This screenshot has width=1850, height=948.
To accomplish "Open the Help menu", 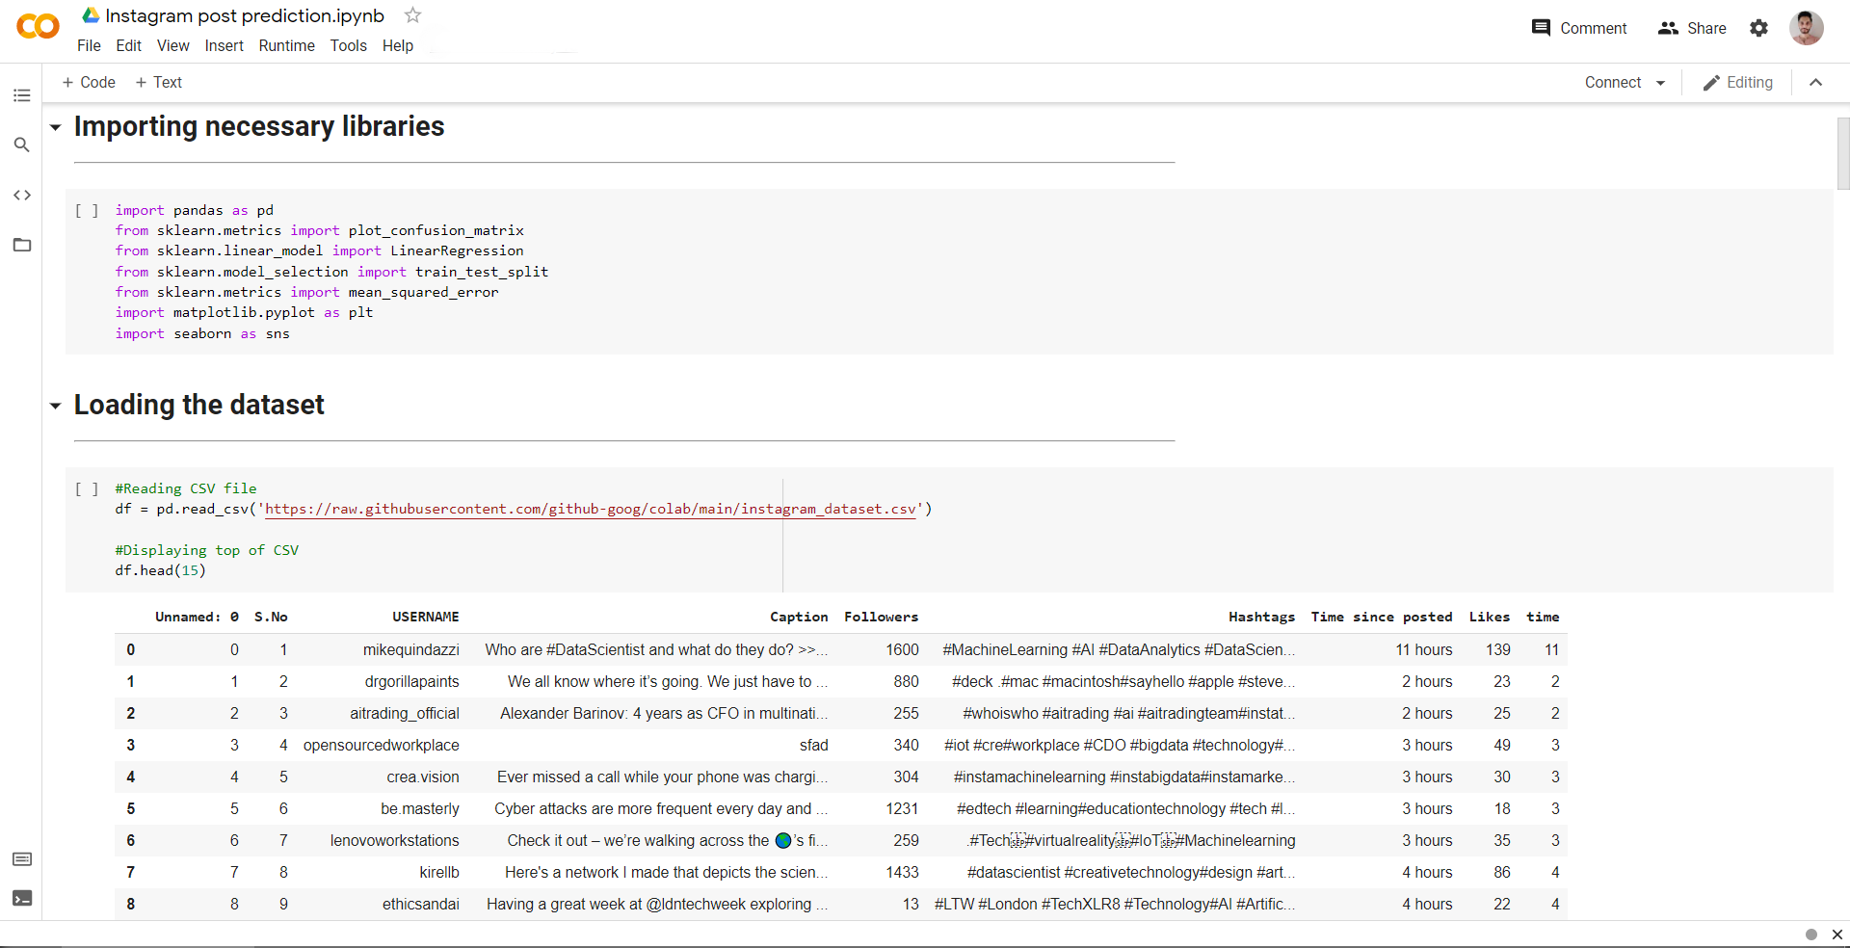I will (x=398, y=45).
